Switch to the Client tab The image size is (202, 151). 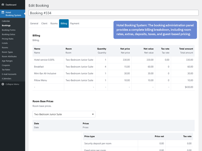[44, 23]
